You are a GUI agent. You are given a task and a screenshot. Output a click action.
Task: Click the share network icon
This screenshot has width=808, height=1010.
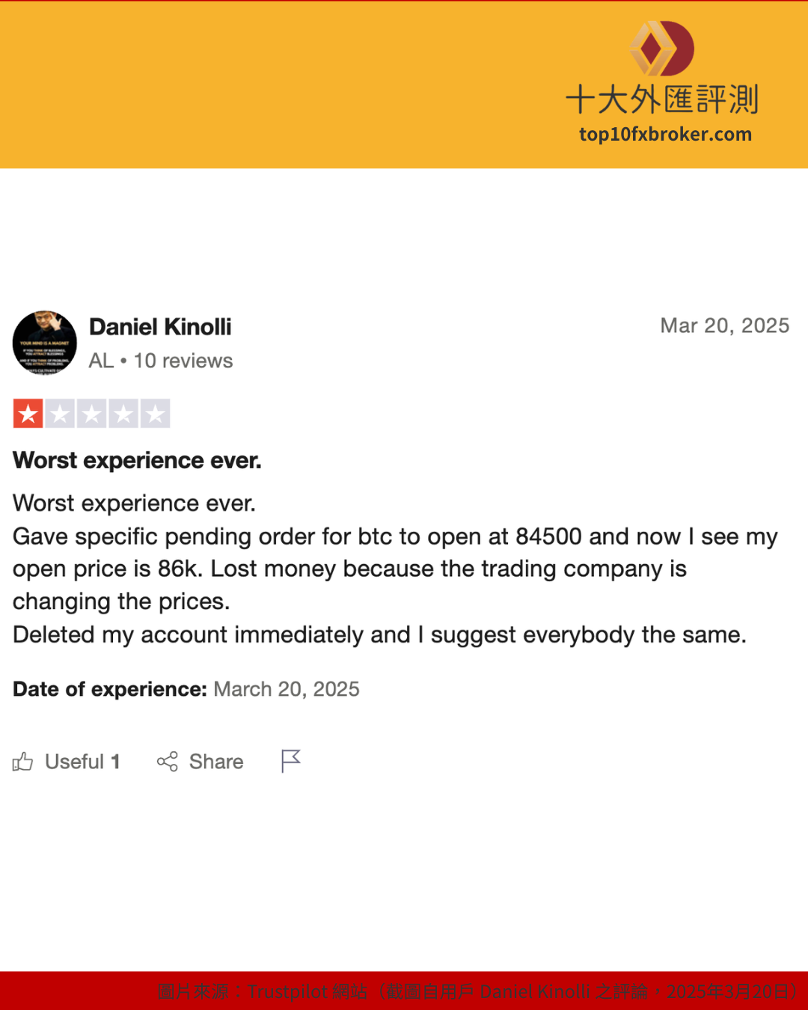pyautogui.click(x=167, y=762)
